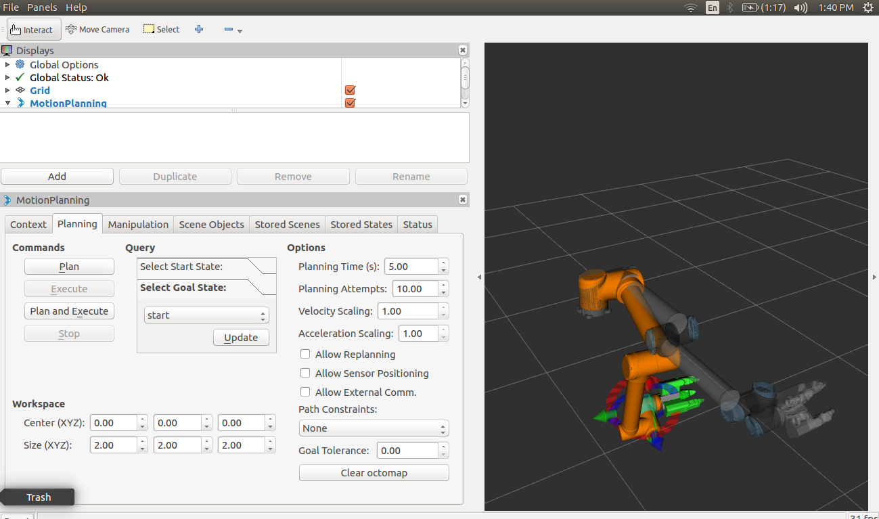Screen dimensions: 879x519
Task: Open the goal state dropdown showing start
Action: [x=206, y=315]
